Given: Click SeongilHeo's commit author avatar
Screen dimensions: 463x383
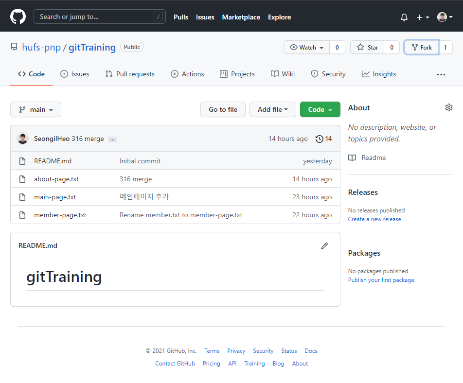Looking at the screenshot, I should click(22, 139).
